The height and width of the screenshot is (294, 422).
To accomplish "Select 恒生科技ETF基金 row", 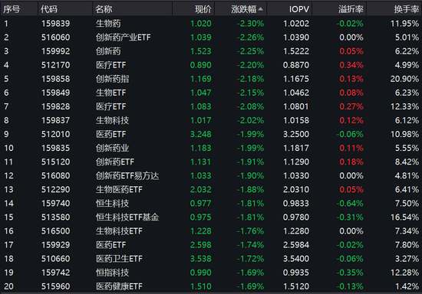I will 211,217.
